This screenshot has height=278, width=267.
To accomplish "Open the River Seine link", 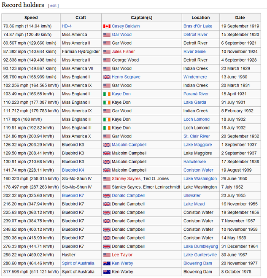I will pos(194,51).
